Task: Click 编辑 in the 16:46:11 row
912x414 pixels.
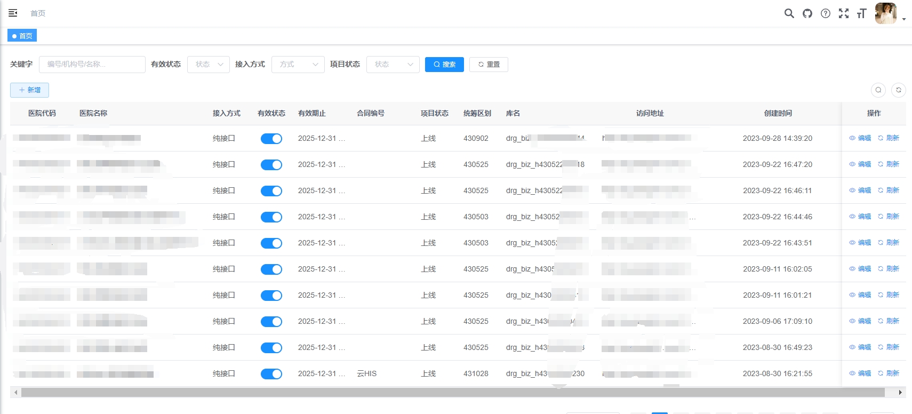Action: tap(860, 190)
